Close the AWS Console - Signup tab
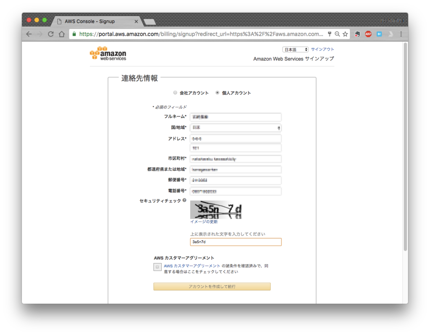Screen dimensions: 430x335 coord(136,21)
